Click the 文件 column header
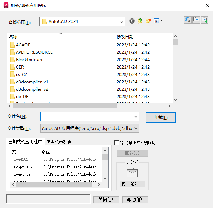 coord(25,152)
